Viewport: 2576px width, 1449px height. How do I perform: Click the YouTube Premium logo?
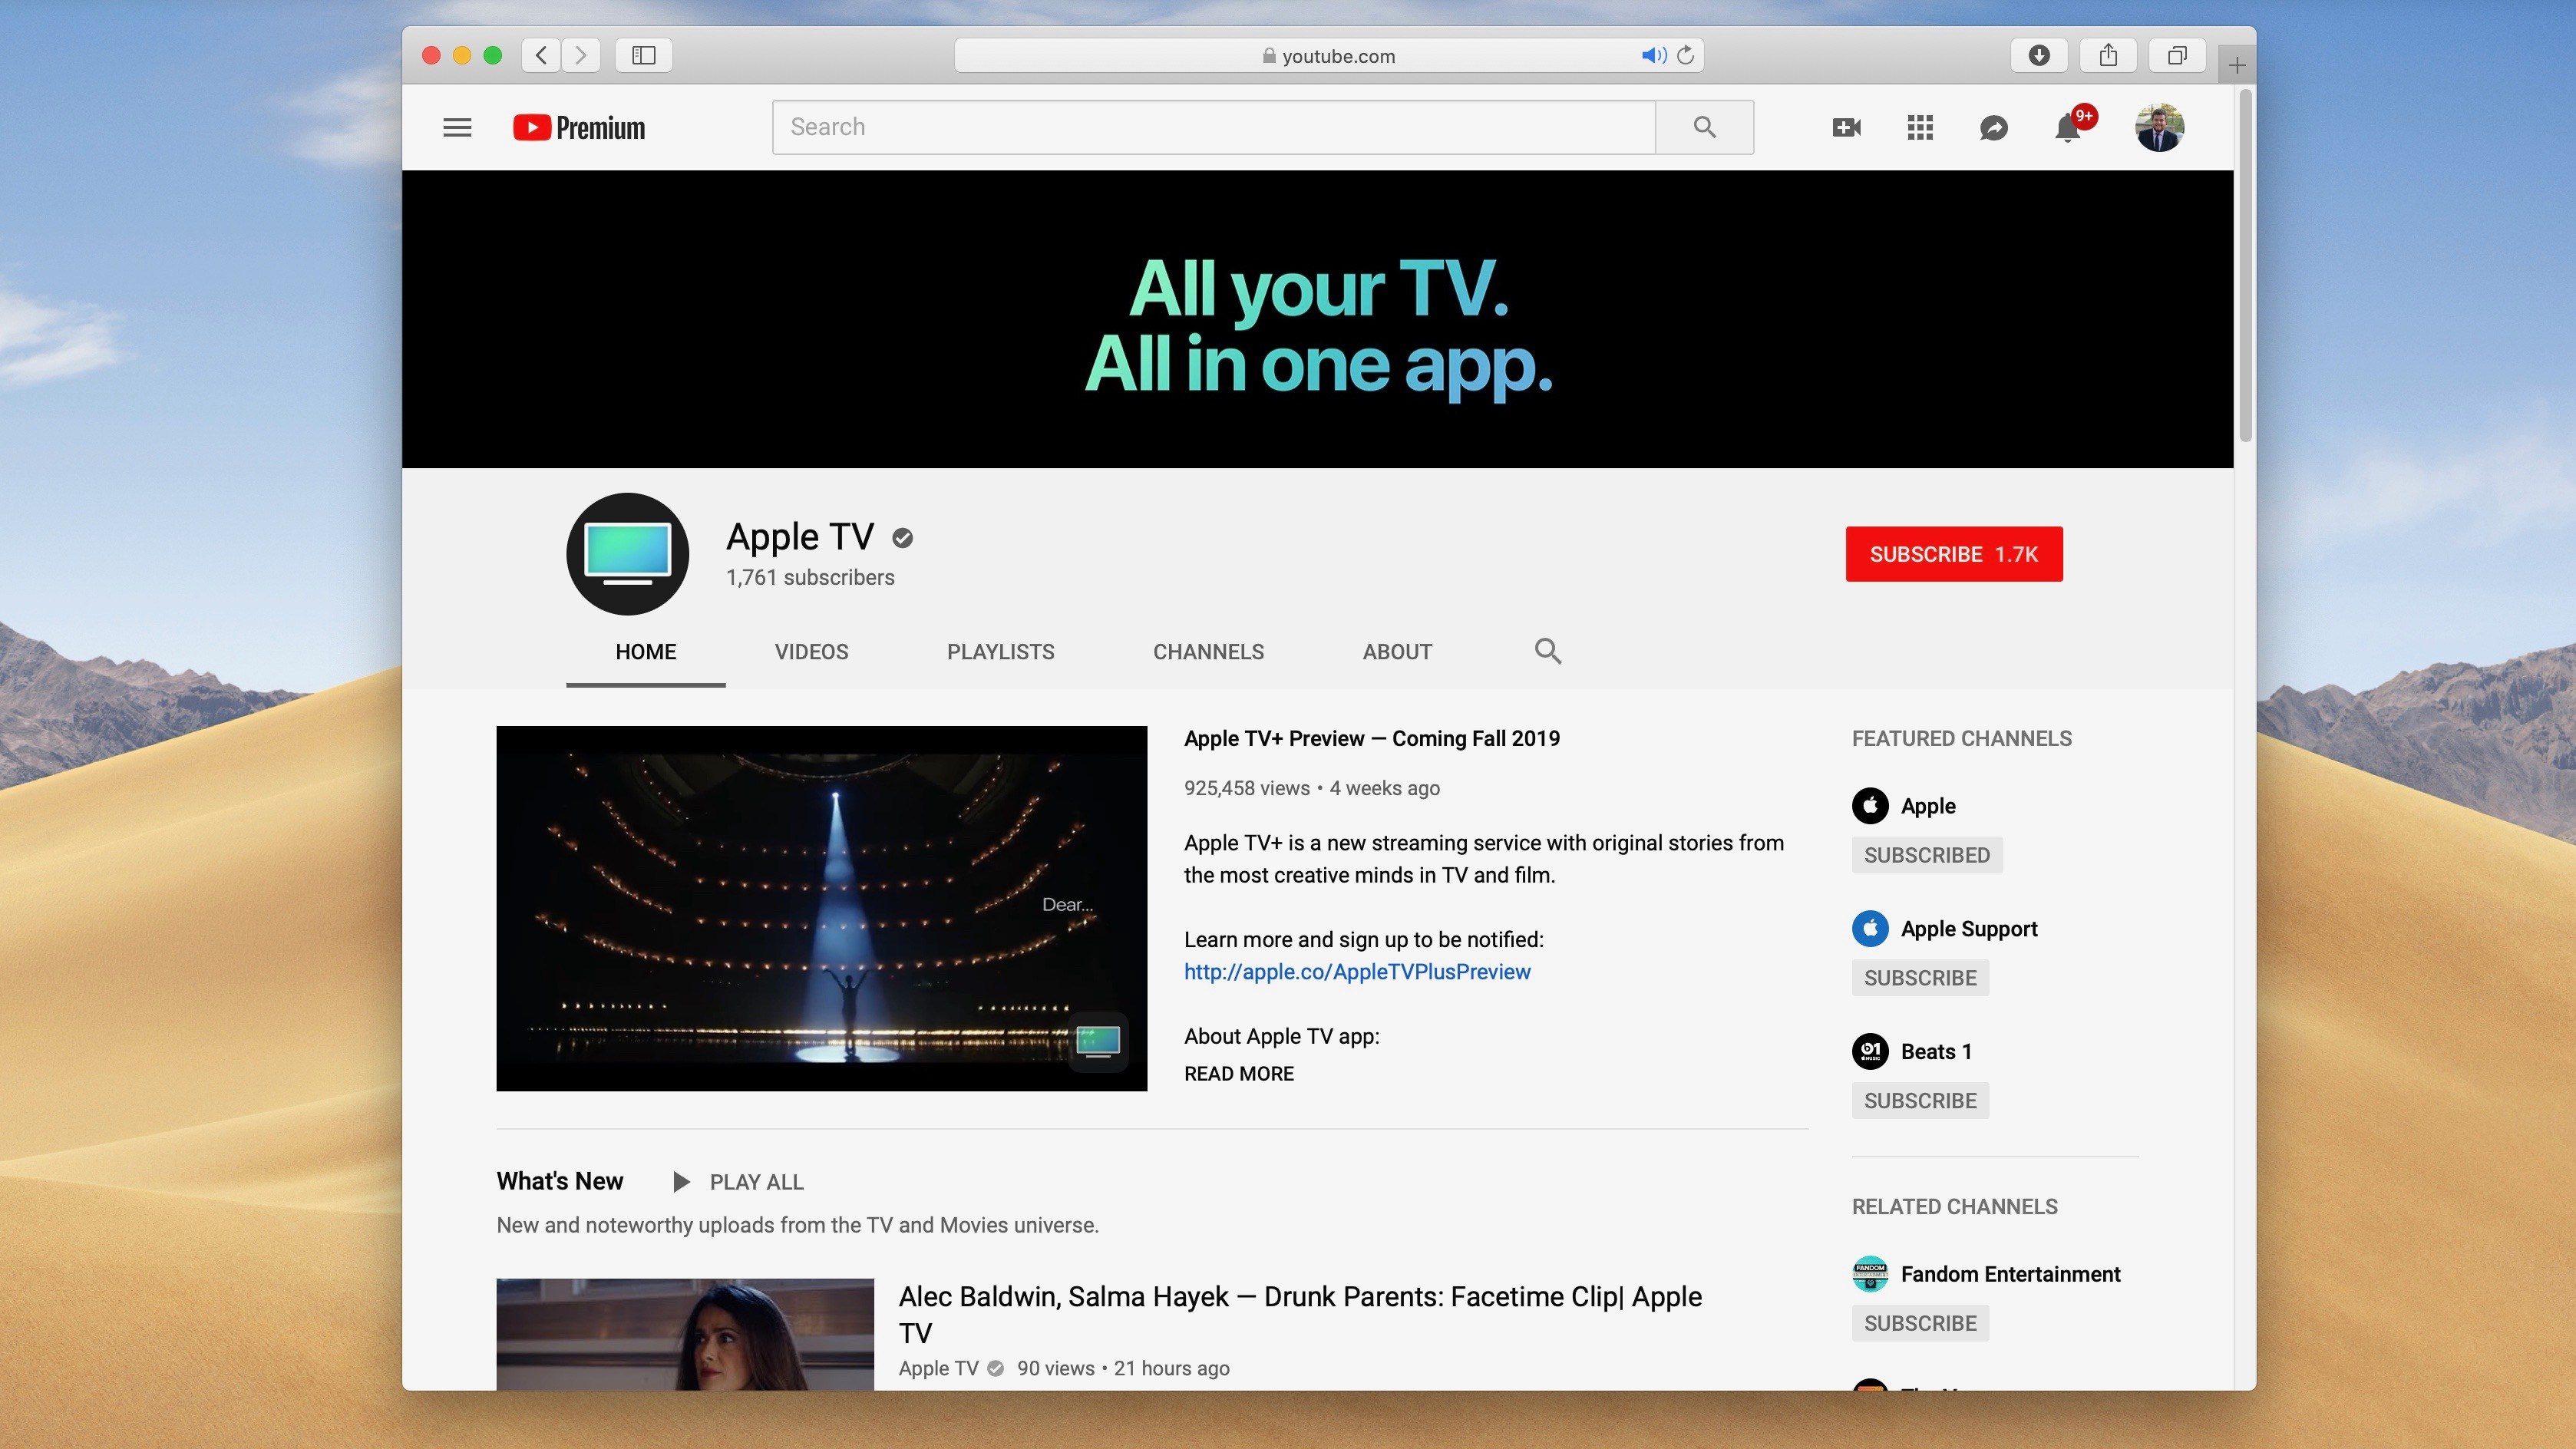(x=578, y=127)
